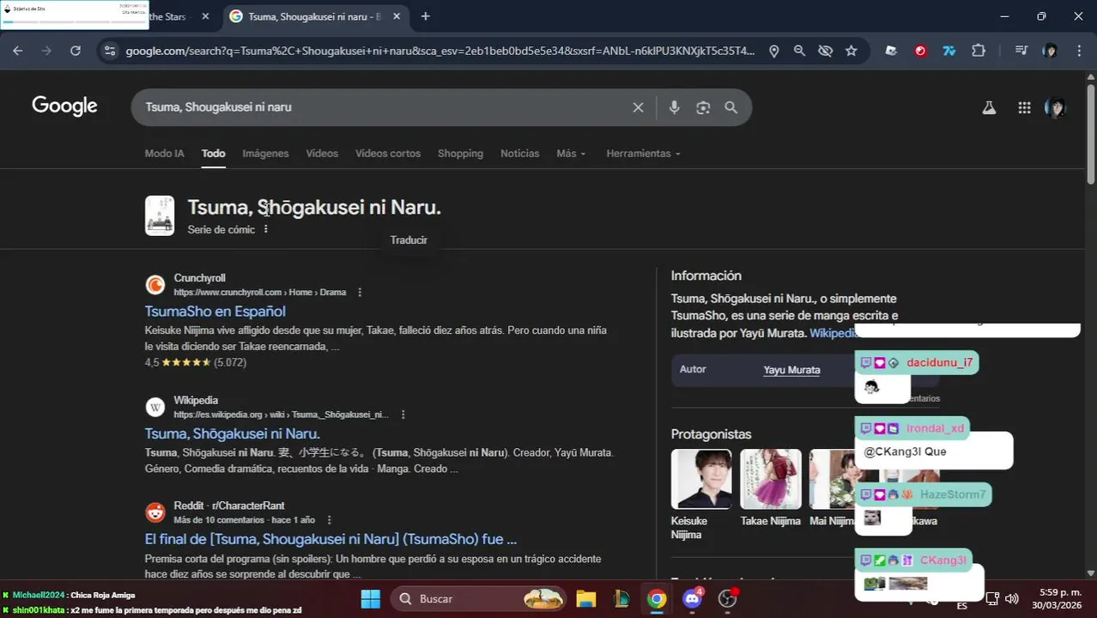Image resolution: width=1097 pixels, height=618 pixels.
Task: Open the media controls music icon
Action: pos(1021,51)
